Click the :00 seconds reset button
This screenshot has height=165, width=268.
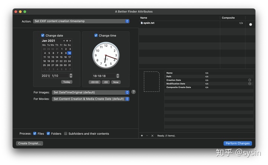[106, 82]
